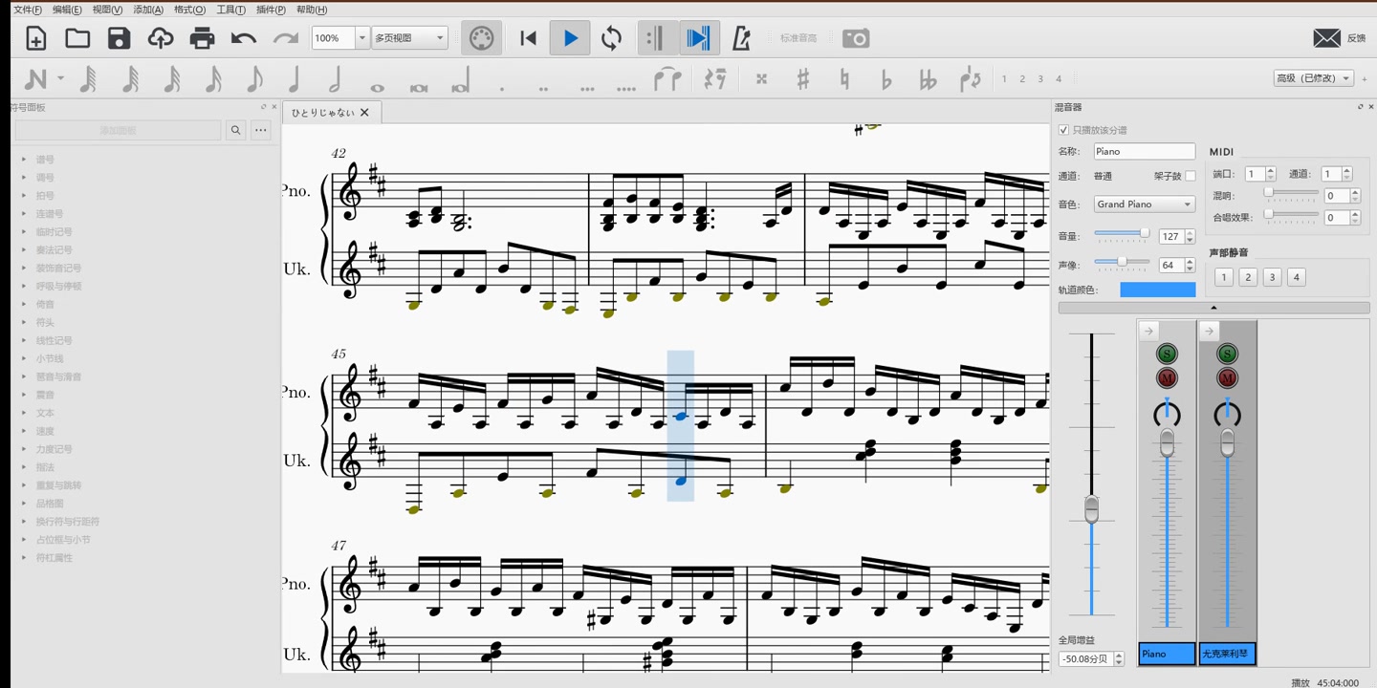
Task: Select the whole note duration
Action: pyautogui.click(x=377, y=88)
